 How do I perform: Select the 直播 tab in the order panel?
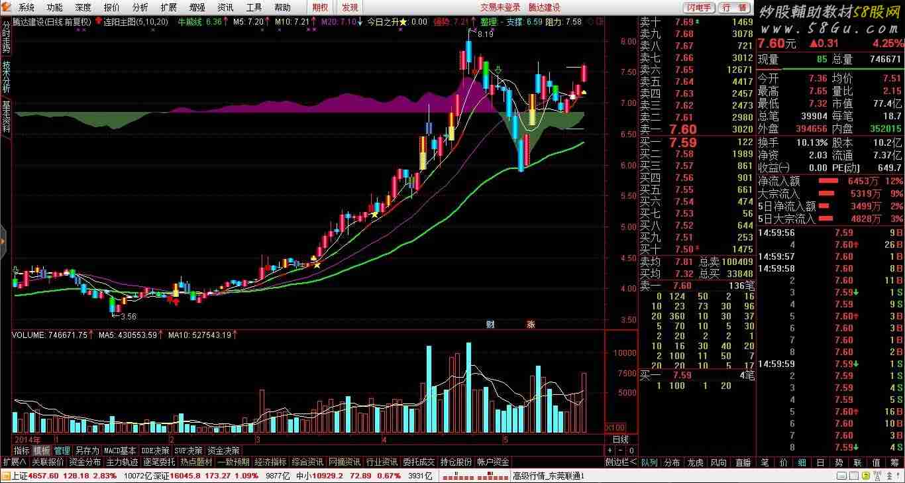(x=743, y=462)
